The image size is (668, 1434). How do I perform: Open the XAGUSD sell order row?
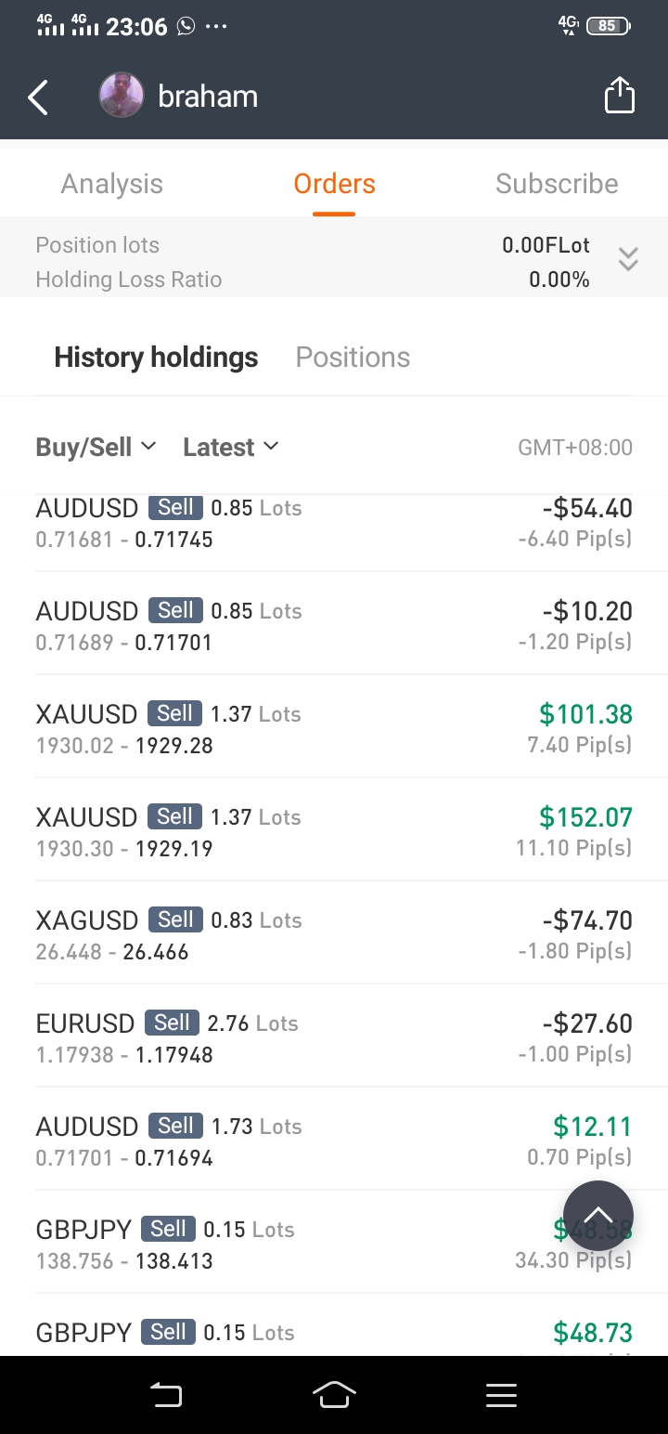(334, 933)
